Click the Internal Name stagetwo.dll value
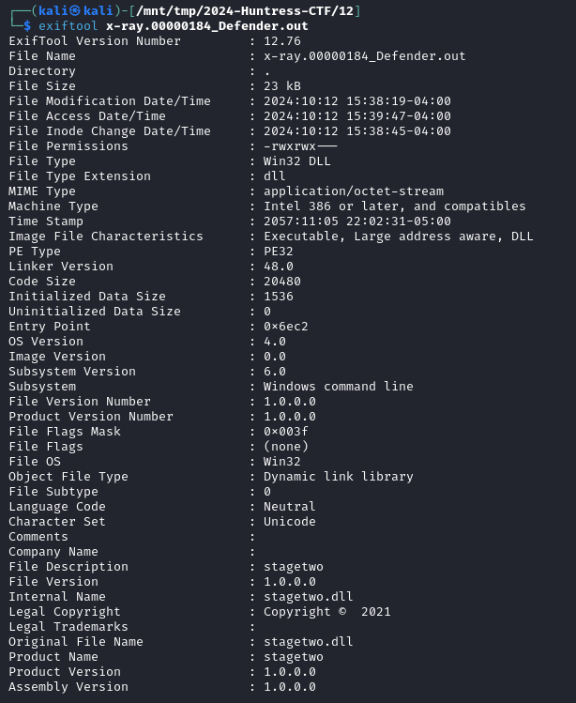The image size is (576, 703). tap(308, 597)
